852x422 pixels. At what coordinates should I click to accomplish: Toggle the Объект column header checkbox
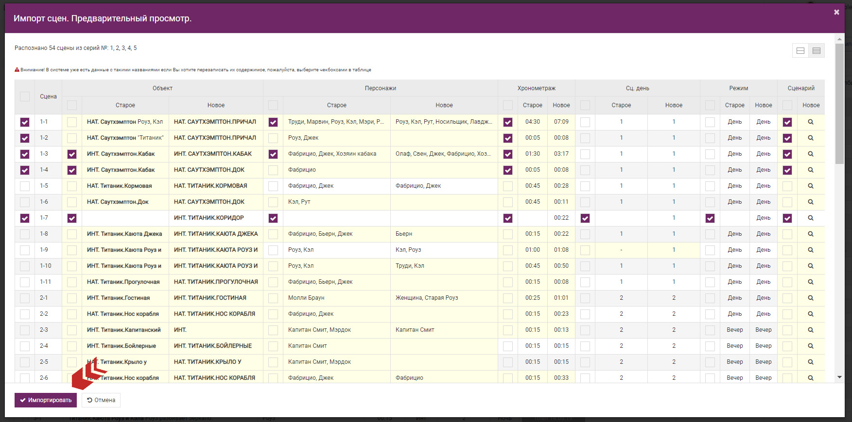point(72,105)
